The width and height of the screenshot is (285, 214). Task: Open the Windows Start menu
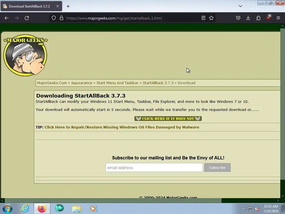(8, 208)
